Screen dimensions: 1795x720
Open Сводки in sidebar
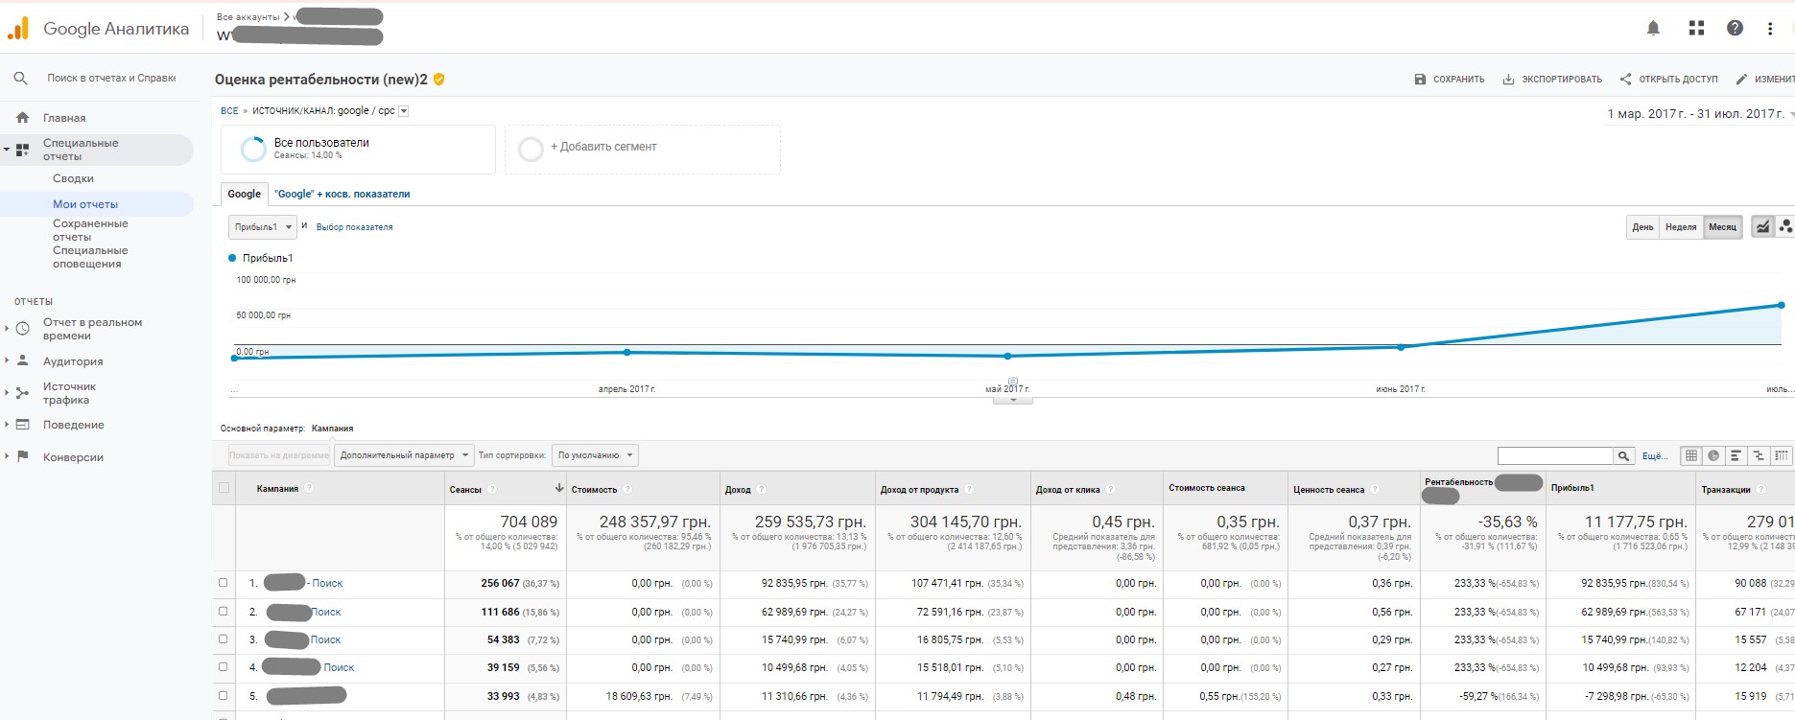click(73, 178)
